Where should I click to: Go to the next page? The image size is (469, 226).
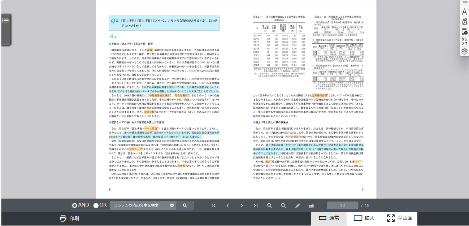242,205
